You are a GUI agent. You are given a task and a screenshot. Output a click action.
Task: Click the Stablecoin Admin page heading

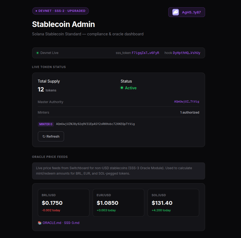pos(63,24)
